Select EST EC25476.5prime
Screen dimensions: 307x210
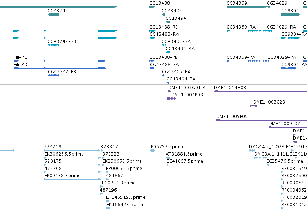[x=268, y=165]
